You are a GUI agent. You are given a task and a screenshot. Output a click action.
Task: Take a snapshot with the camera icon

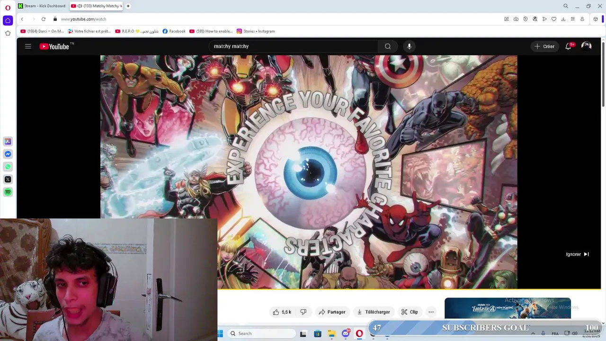516,19
